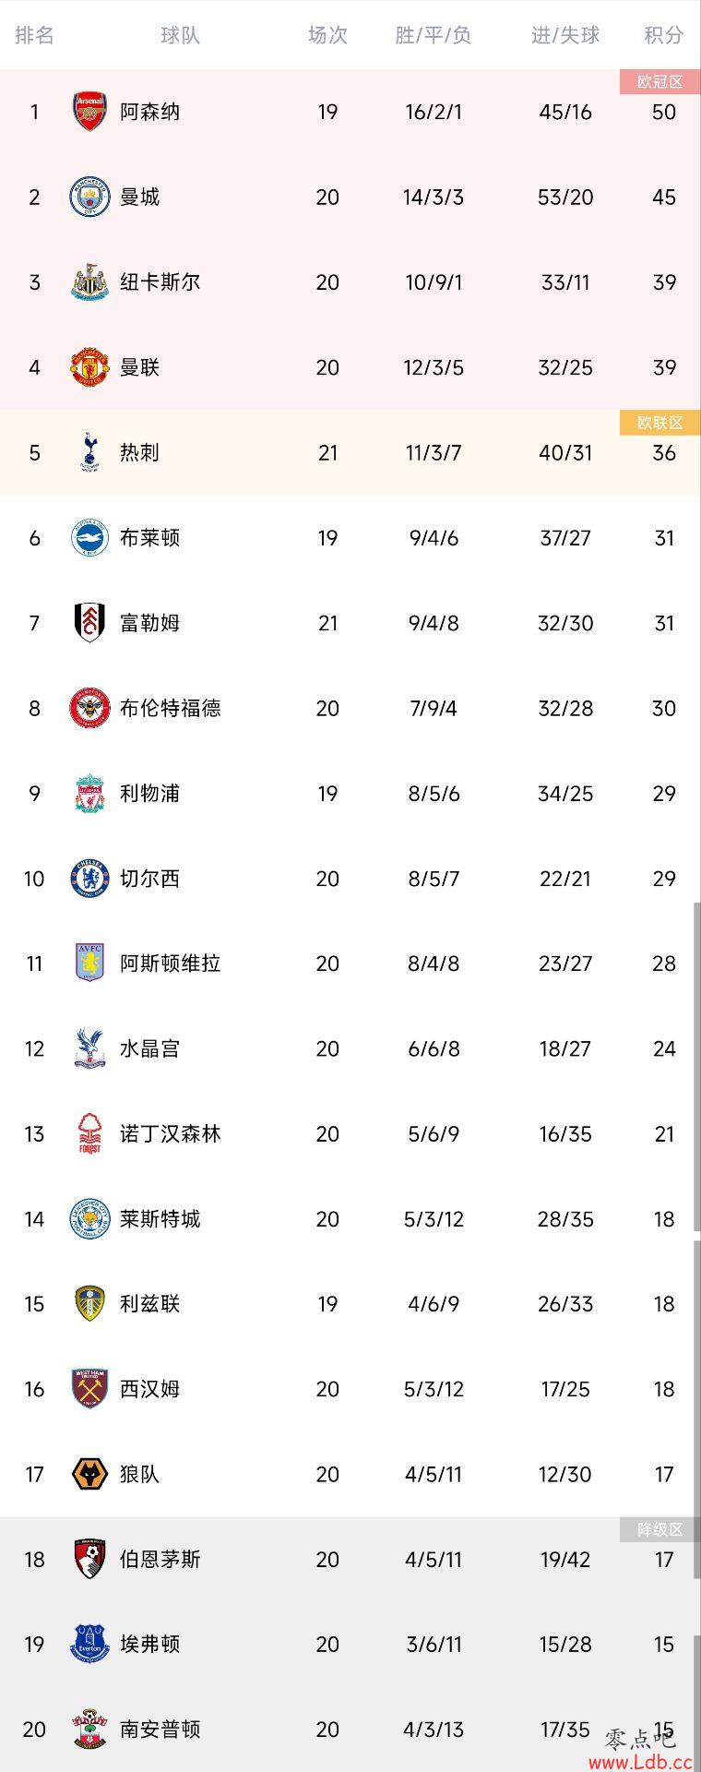
Task: Select the 积分 column header
Action: coord(664,35)
